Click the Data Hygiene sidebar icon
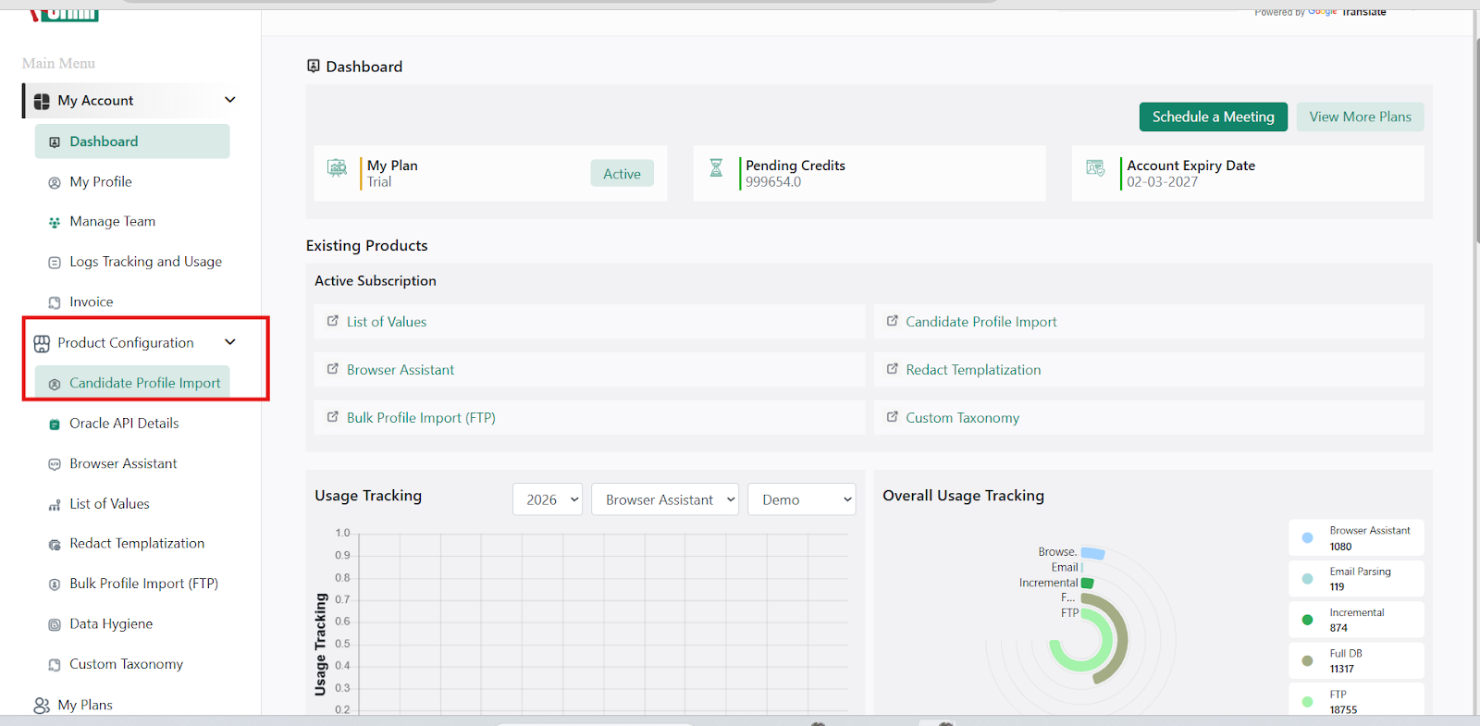The image size is (1480, 726). [55, 624]
